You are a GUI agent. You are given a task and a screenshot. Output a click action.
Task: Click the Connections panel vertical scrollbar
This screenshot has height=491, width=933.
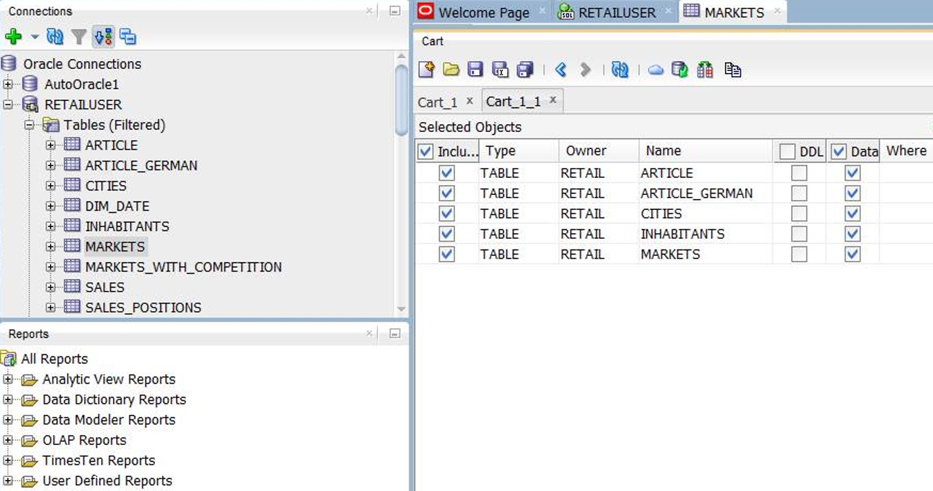401,98
